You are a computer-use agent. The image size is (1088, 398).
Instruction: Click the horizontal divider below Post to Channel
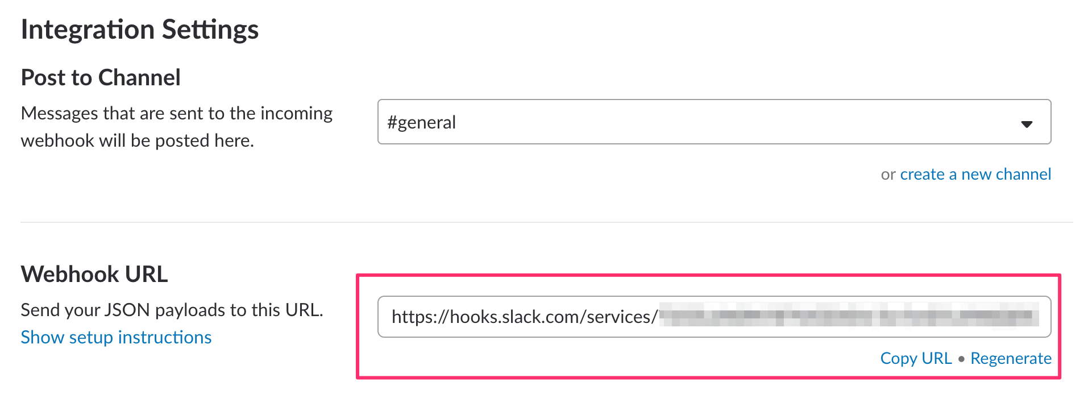point(546,222)
